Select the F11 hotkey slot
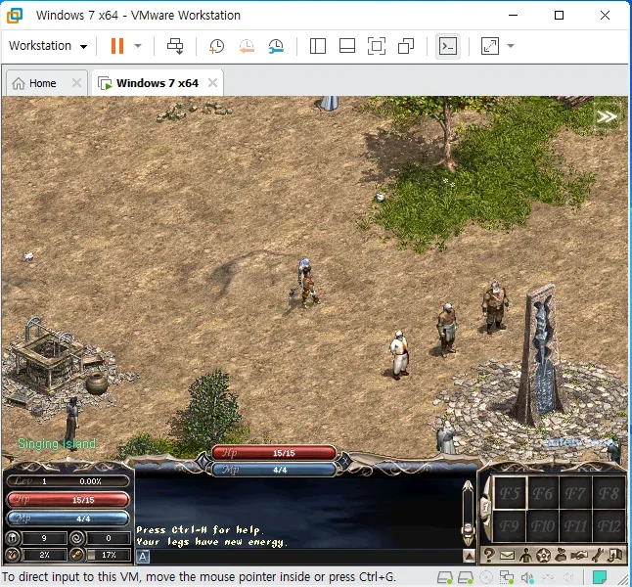Screen dimensions: 632x587 point(575,525)
